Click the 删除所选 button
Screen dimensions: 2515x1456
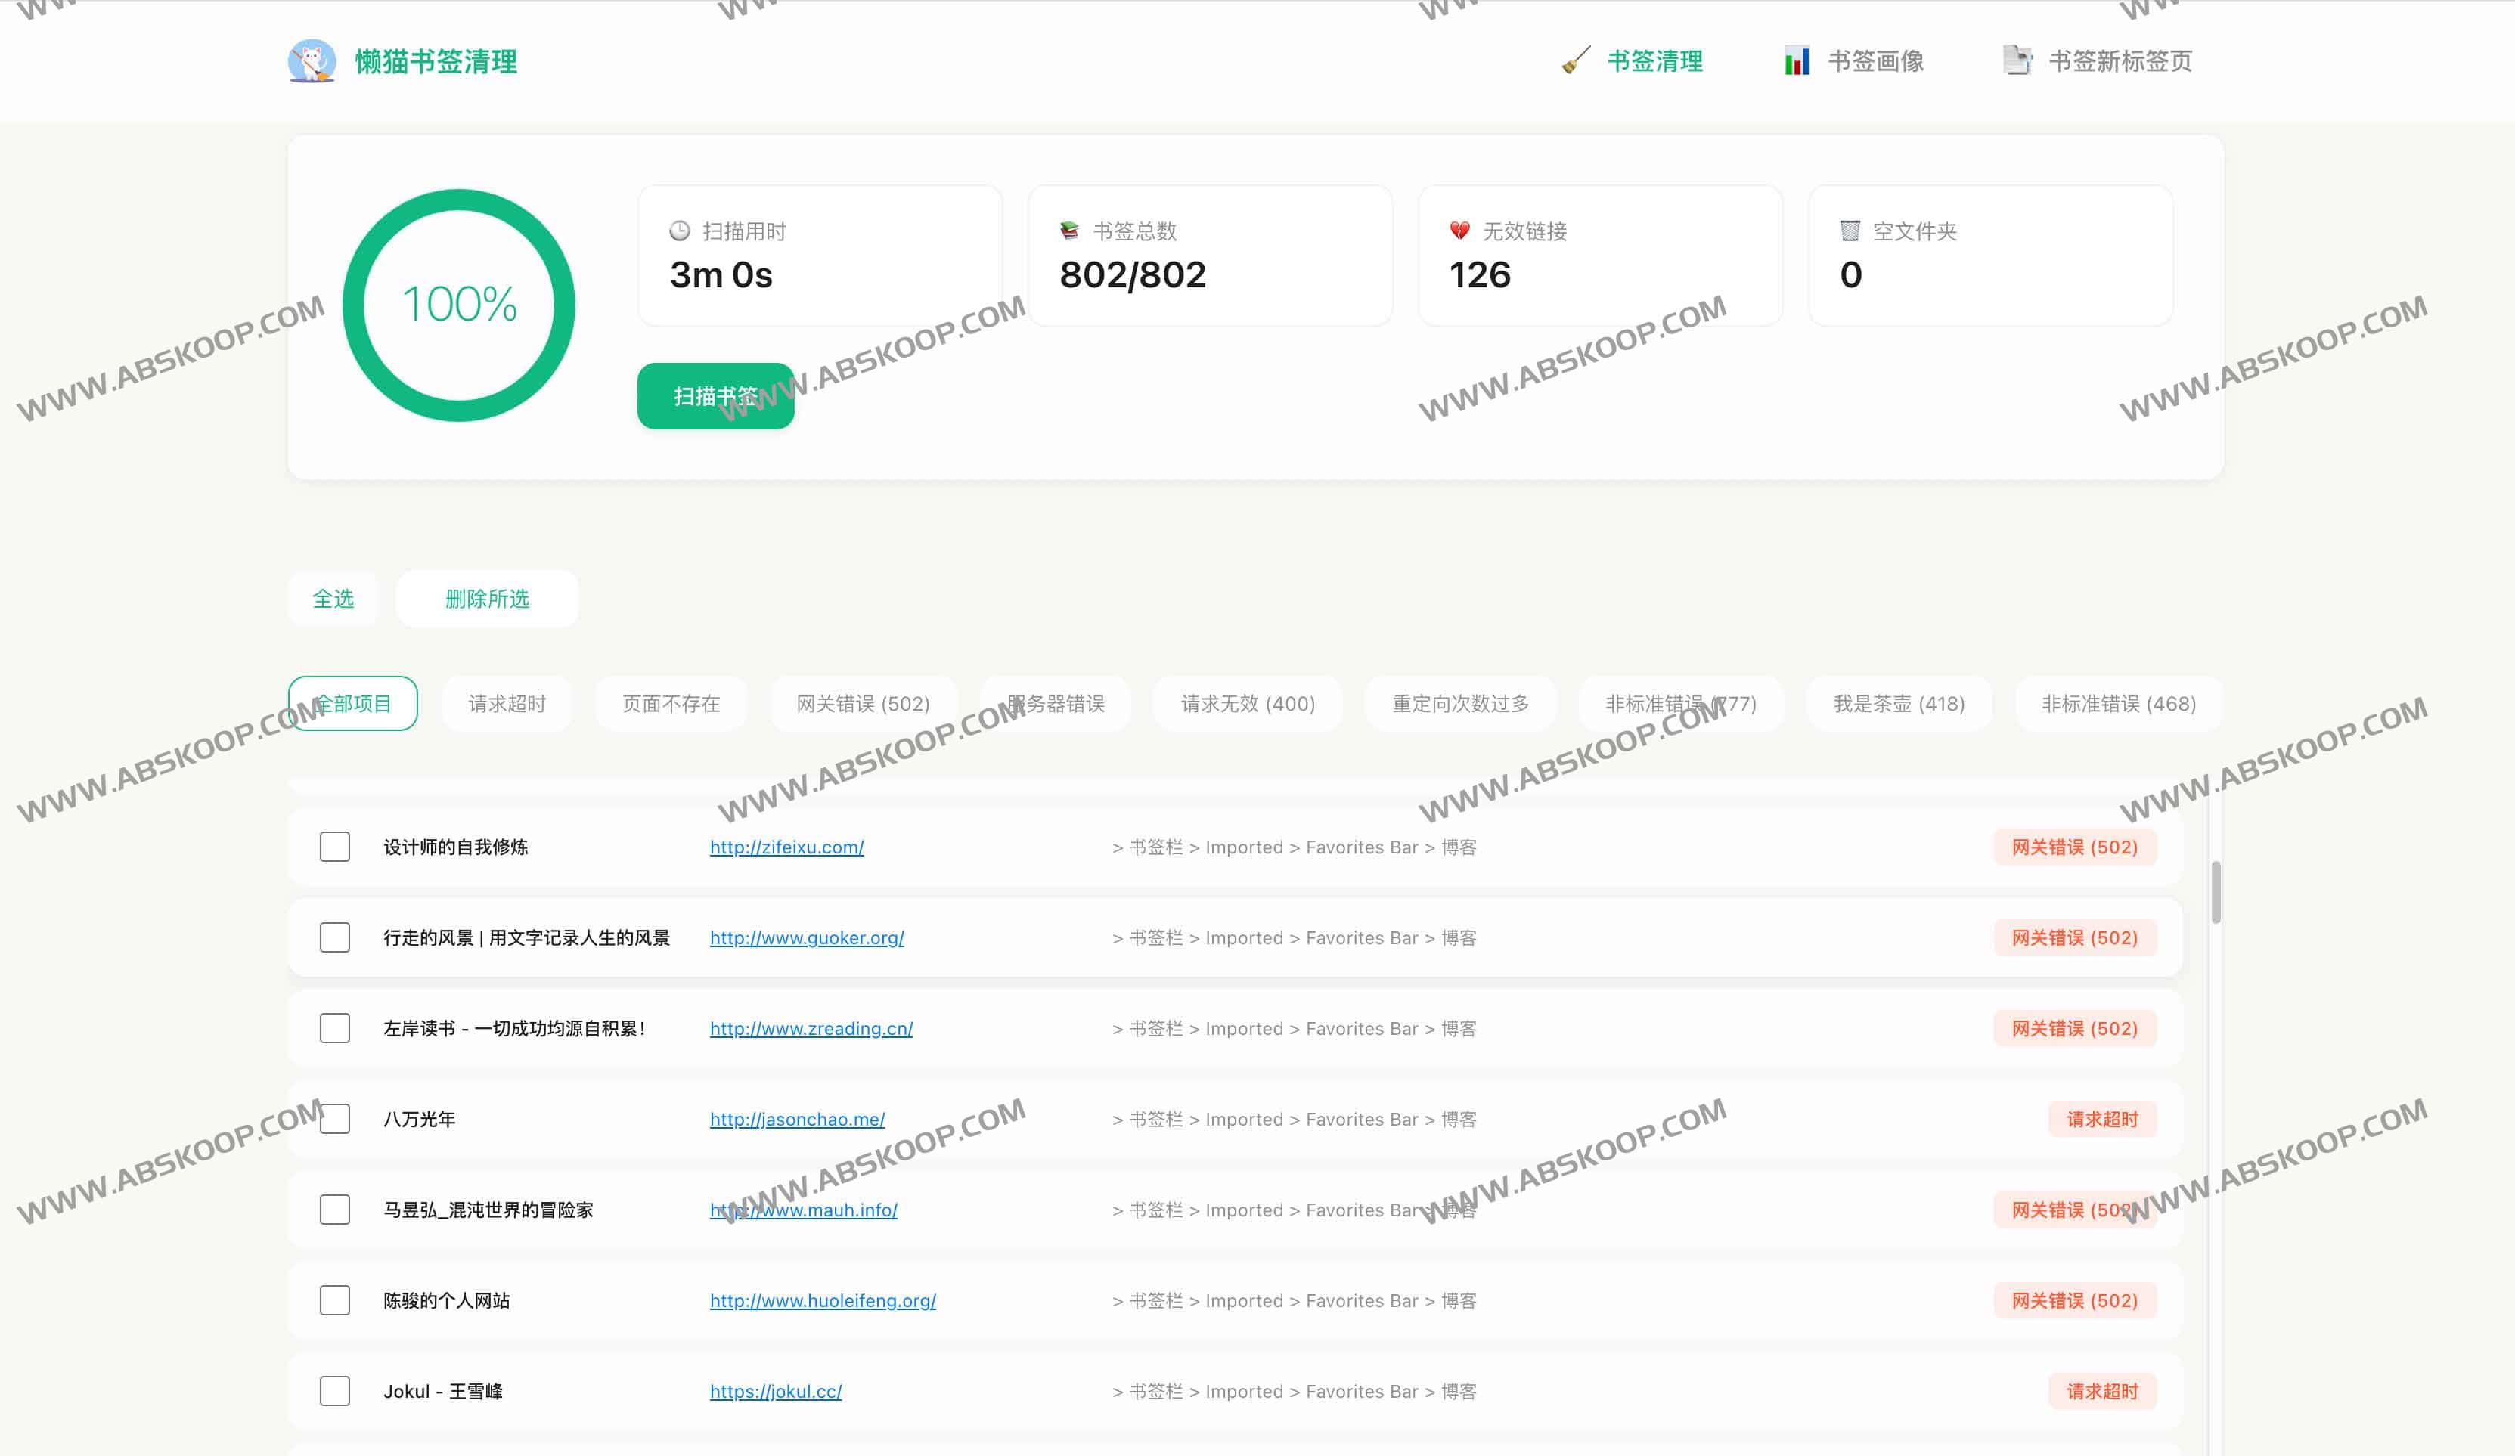[487, 599]
